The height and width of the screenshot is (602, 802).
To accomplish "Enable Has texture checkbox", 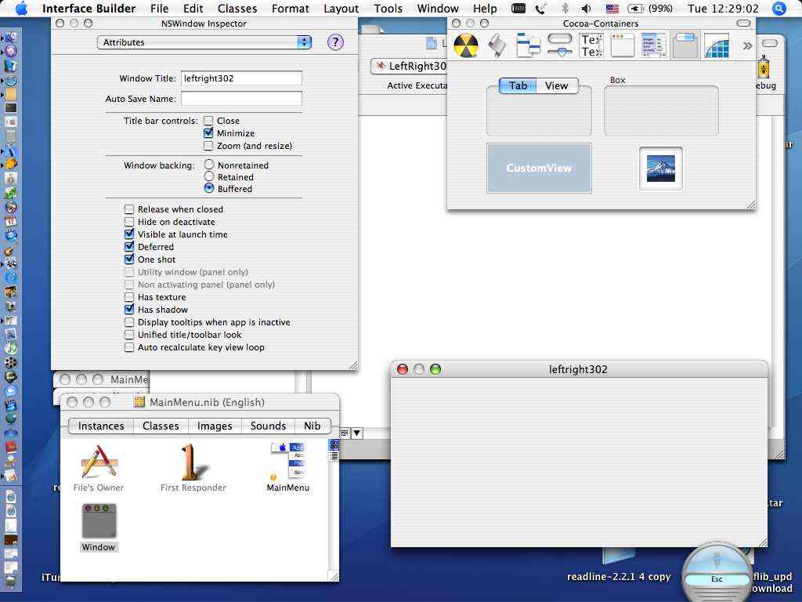I will [x=129, y=297].
